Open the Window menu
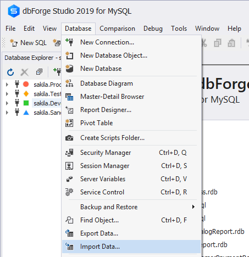The image size is (249, 257). [207, 29]
